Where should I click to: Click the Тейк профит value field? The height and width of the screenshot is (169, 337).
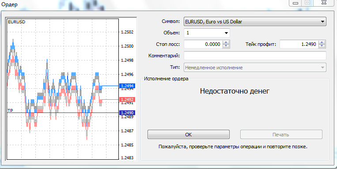click(299, 44)
